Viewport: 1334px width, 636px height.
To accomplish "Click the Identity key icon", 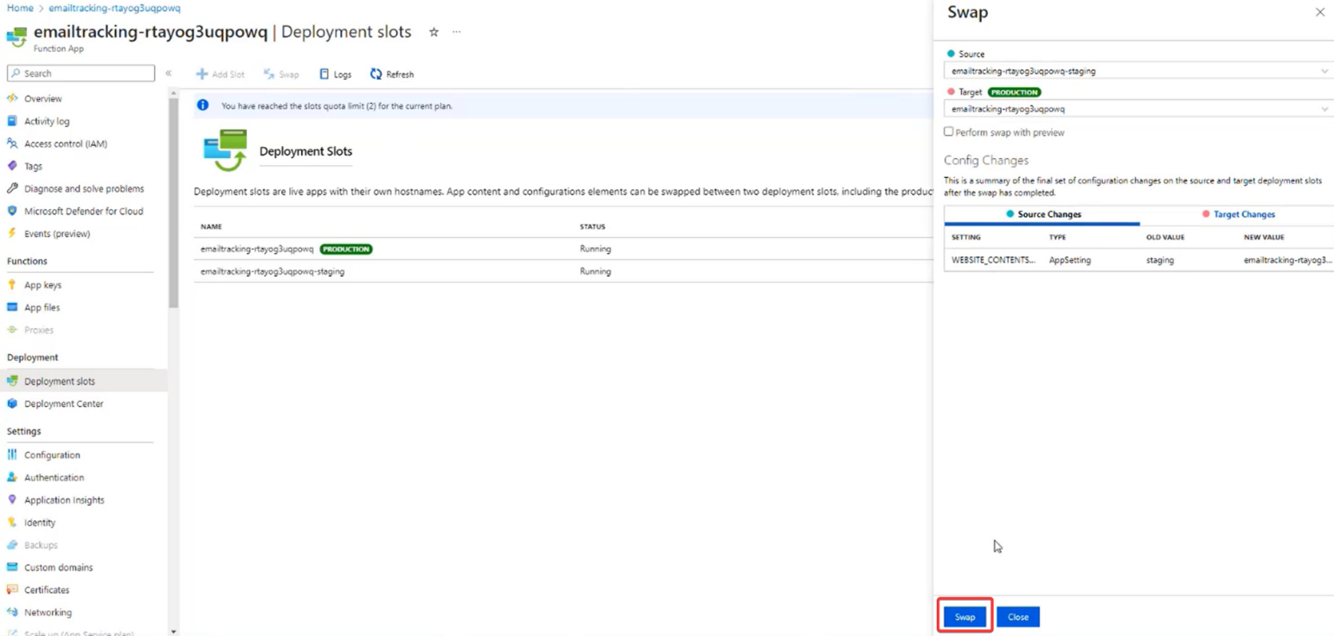I will (x=12, y=522).
